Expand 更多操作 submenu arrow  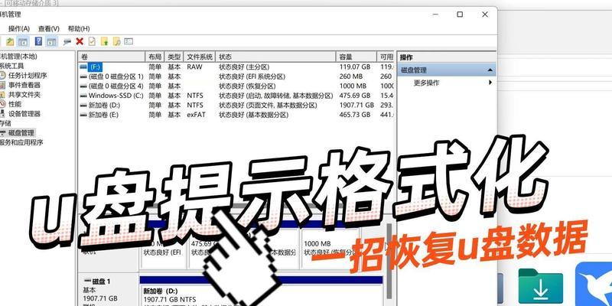click(x=490, y=83)
